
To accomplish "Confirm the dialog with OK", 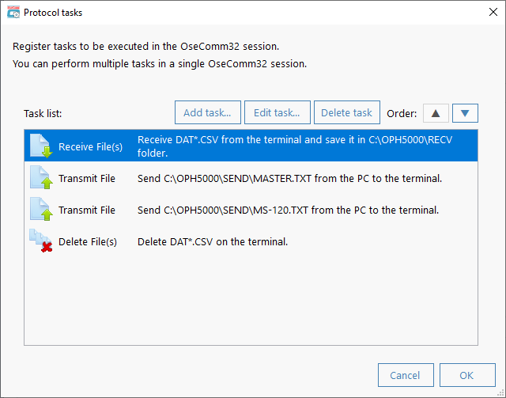I will tap(467, 375).
